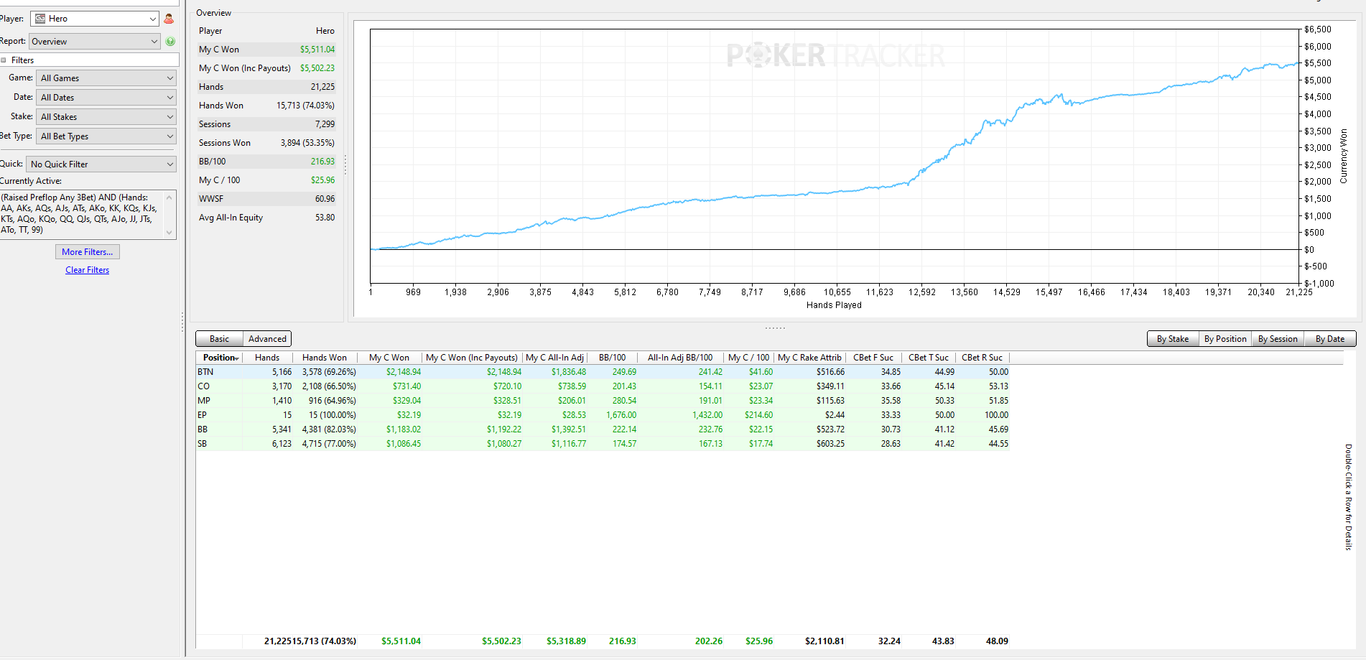Click the Position column sort arrow
Viewport: 1366px width, 660px height.
point(237,358)
